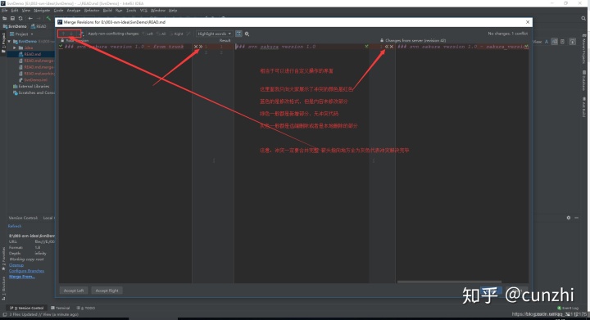The height and width of the screenshot is (320, 590).
Task: Open the Run menu
Action: tap(119, 11)
